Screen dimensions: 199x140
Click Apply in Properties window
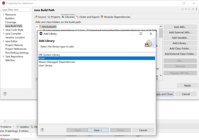tap(187, 85)
